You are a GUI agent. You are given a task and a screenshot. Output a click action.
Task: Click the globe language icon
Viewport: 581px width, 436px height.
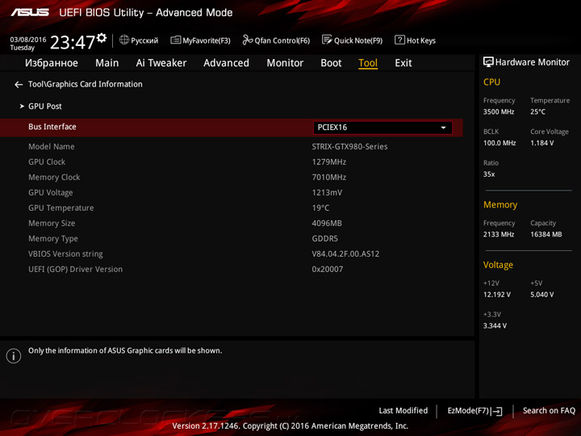[124, 40]
